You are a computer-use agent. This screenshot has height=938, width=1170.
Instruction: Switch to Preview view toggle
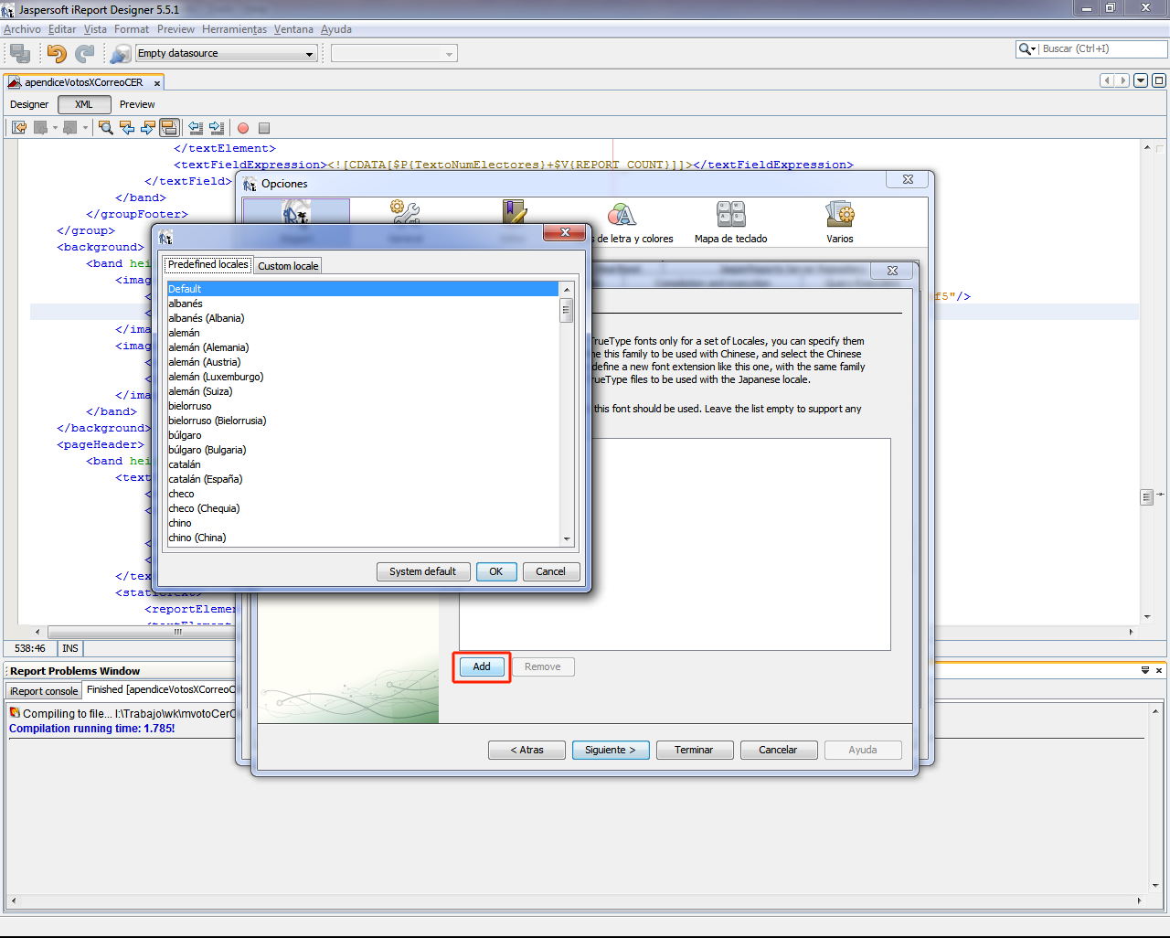click(x=137, y=104)
